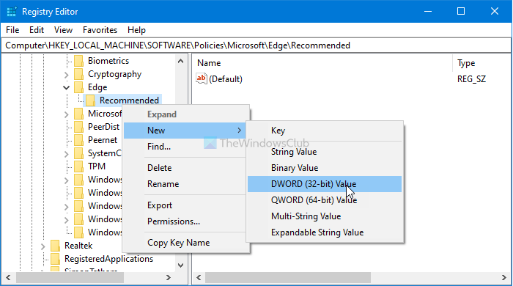Click Export in context menu
This screenshot has height=286, width=513.
pos(185,205)
